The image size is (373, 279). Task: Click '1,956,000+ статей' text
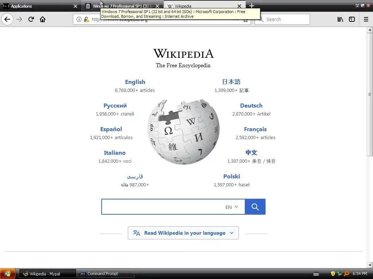115,114
